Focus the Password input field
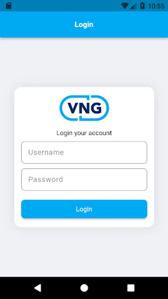 click(84, 179)
